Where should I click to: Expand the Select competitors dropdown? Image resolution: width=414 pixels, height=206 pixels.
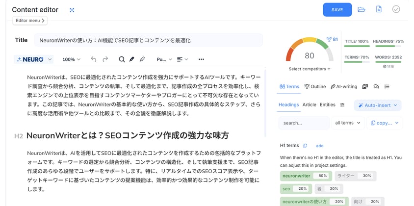[310, 69]
